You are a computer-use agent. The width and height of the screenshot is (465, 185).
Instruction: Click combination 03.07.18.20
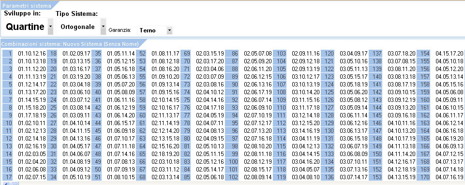(402, 54)
